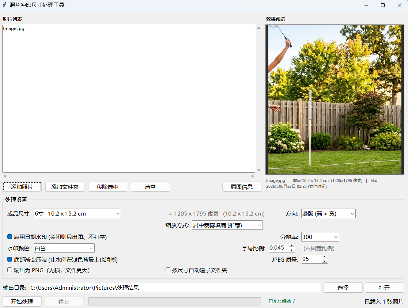The image size is (408, 308).
Task: Open the 缩放方式 scaling mode dropdown
Action: coord(227,225)
